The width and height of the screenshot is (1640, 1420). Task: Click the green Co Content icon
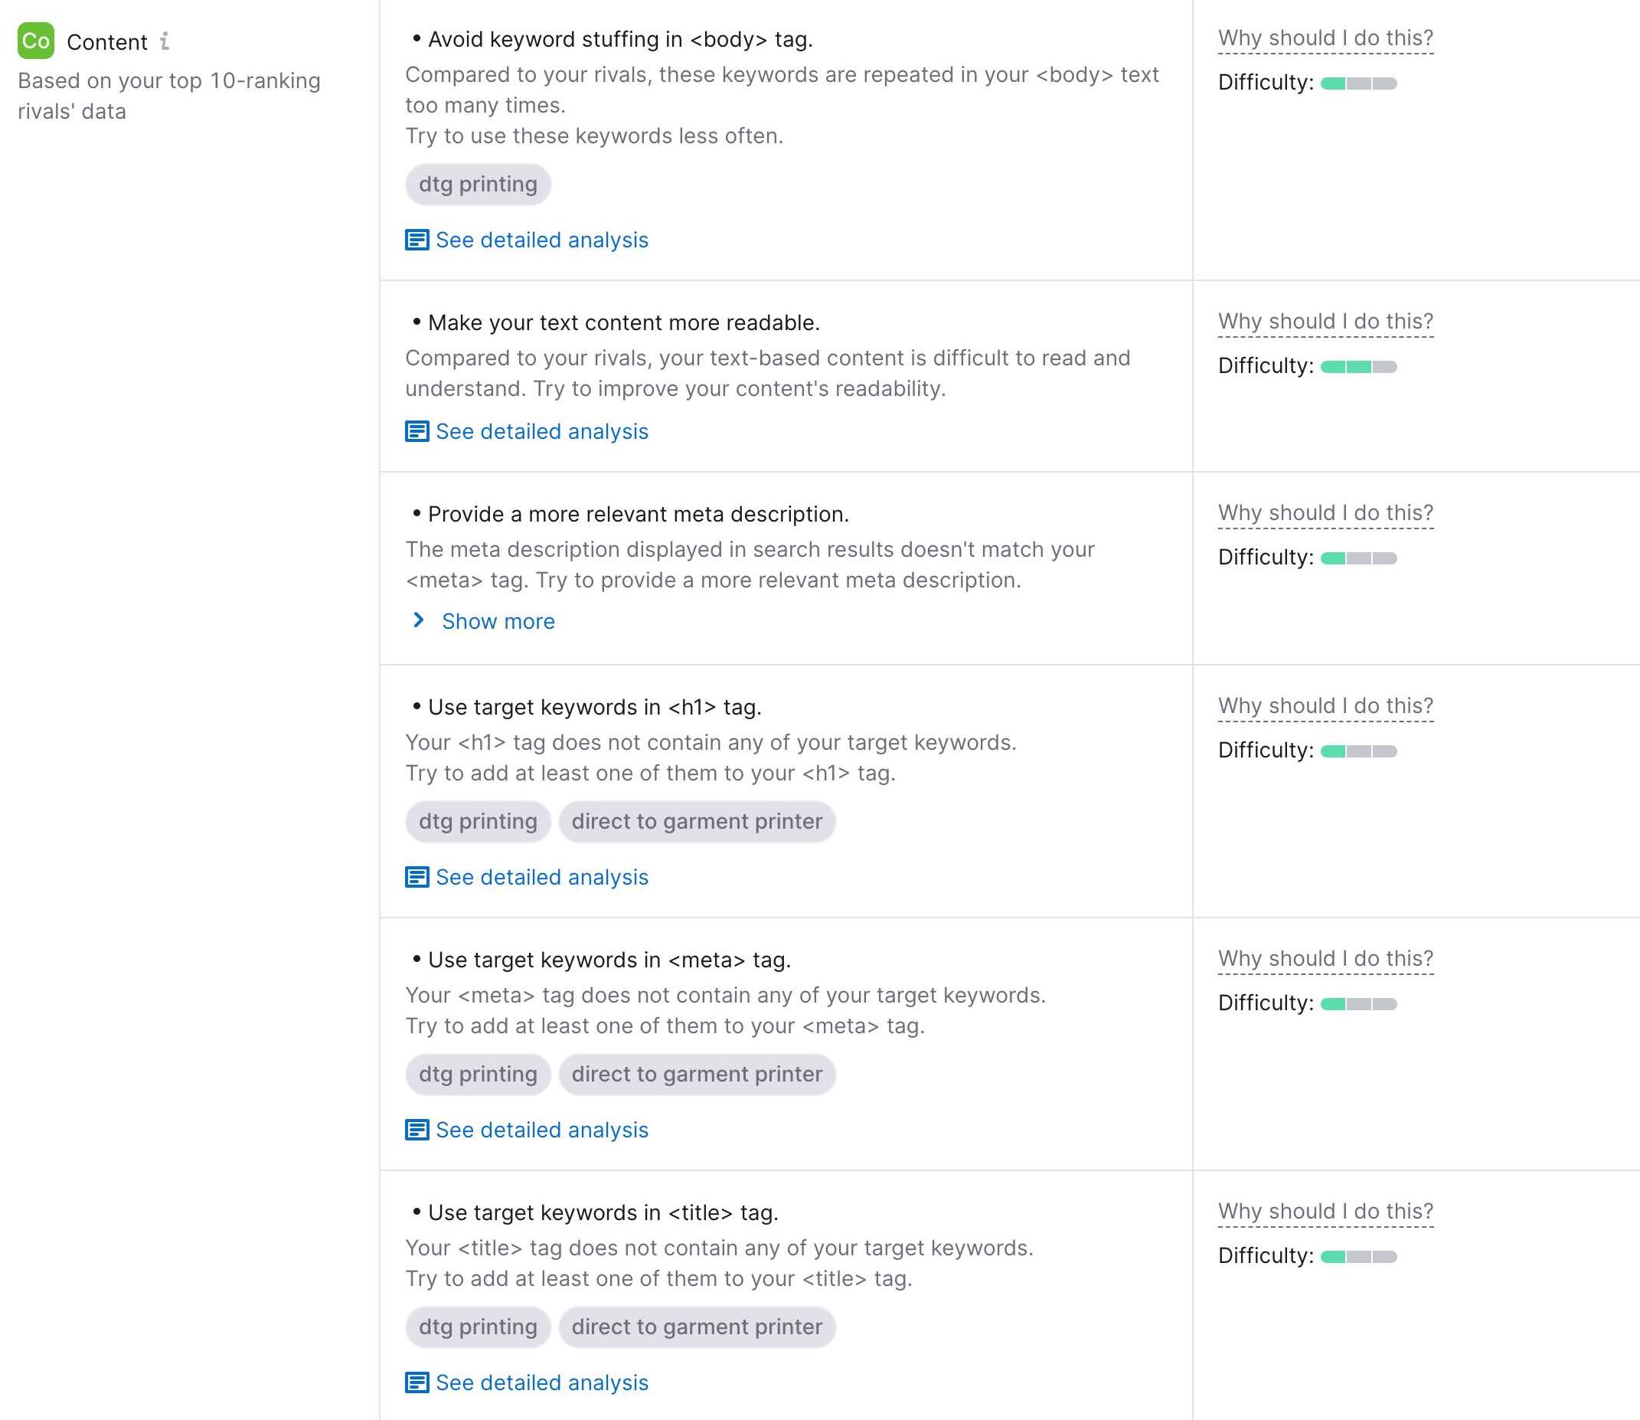pos(36,41)
